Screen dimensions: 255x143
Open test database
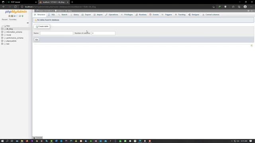click(8, 44)
